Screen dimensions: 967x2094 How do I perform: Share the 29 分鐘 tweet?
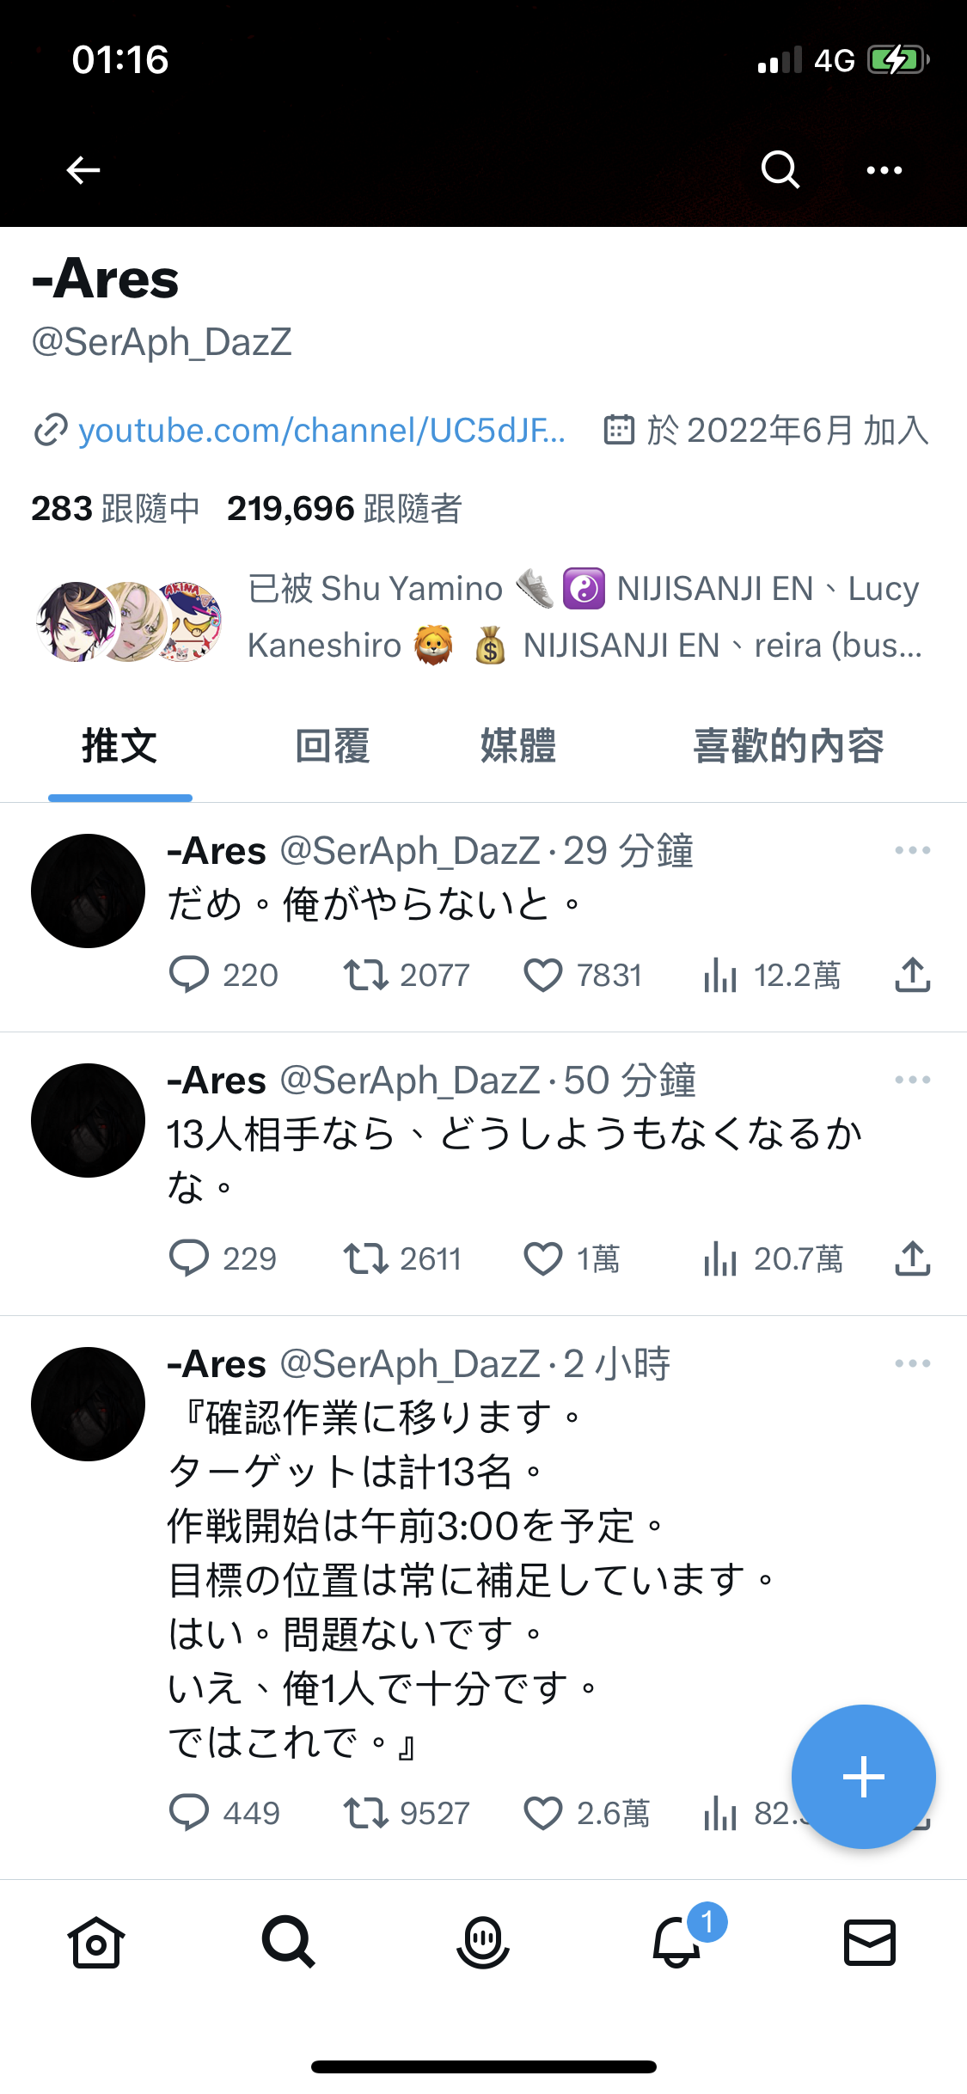pyautogui.click(x=913, y=975)
